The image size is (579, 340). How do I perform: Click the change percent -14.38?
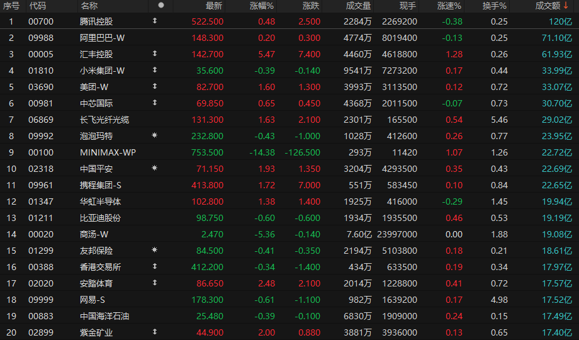(x=262, y=152)
